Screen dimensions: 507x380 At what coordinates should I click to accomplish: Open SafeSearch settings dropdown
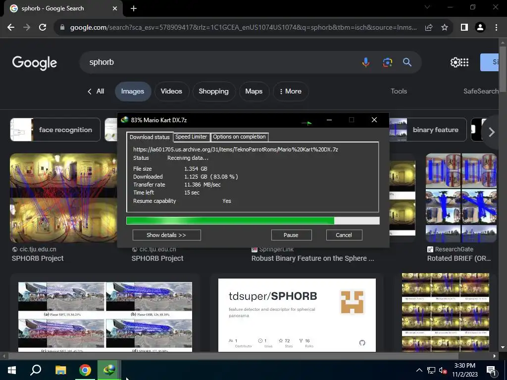pyautogui.click(x=481, y=92)
